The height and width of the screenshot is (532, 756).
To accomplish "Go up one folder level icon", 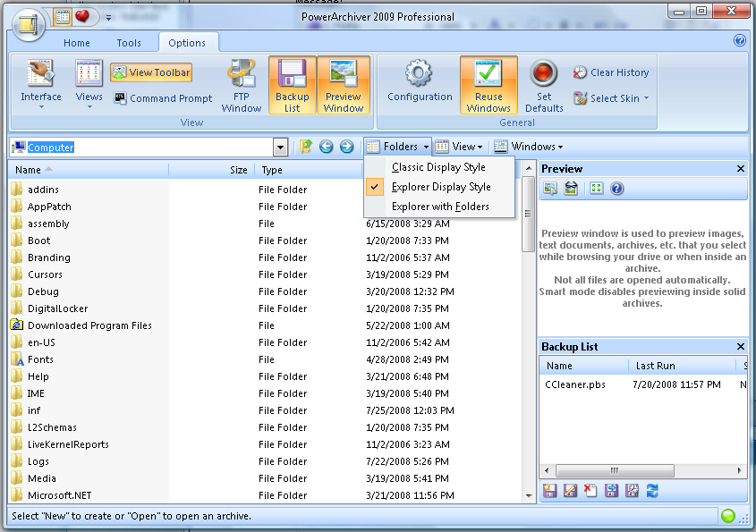I will click(x=306, y=147).
